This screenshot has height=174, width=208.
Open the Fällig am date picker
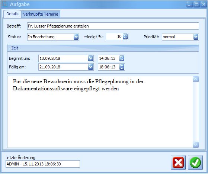[x=90, y=67]
